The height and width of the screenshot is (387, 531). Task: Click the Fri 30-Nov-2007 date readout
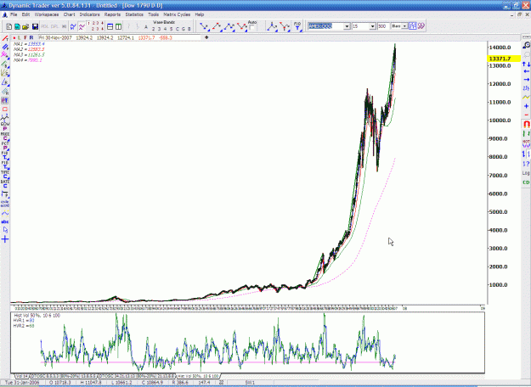coord(55,37)
